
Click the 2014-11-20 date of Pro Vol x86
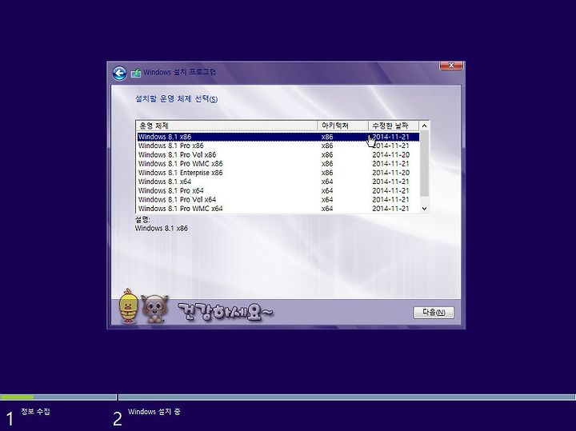(391, 154)
